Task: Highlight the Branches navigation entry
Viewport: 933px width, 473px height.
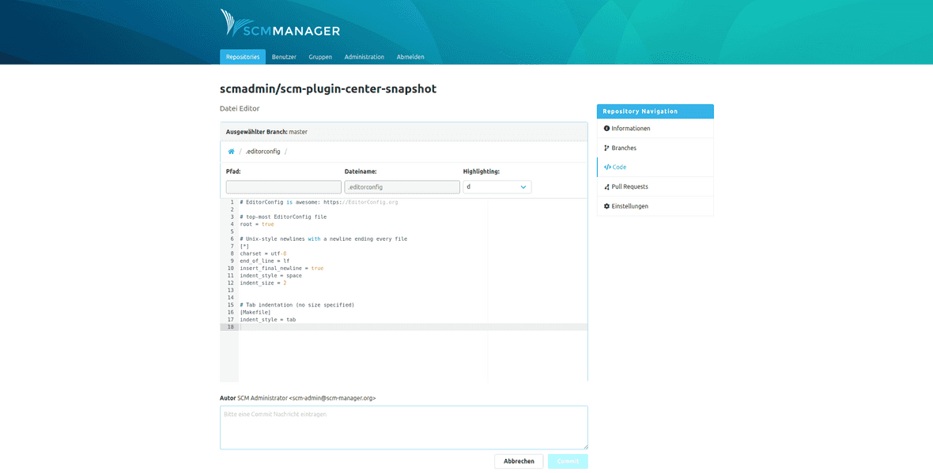Action: coord(625,147)
